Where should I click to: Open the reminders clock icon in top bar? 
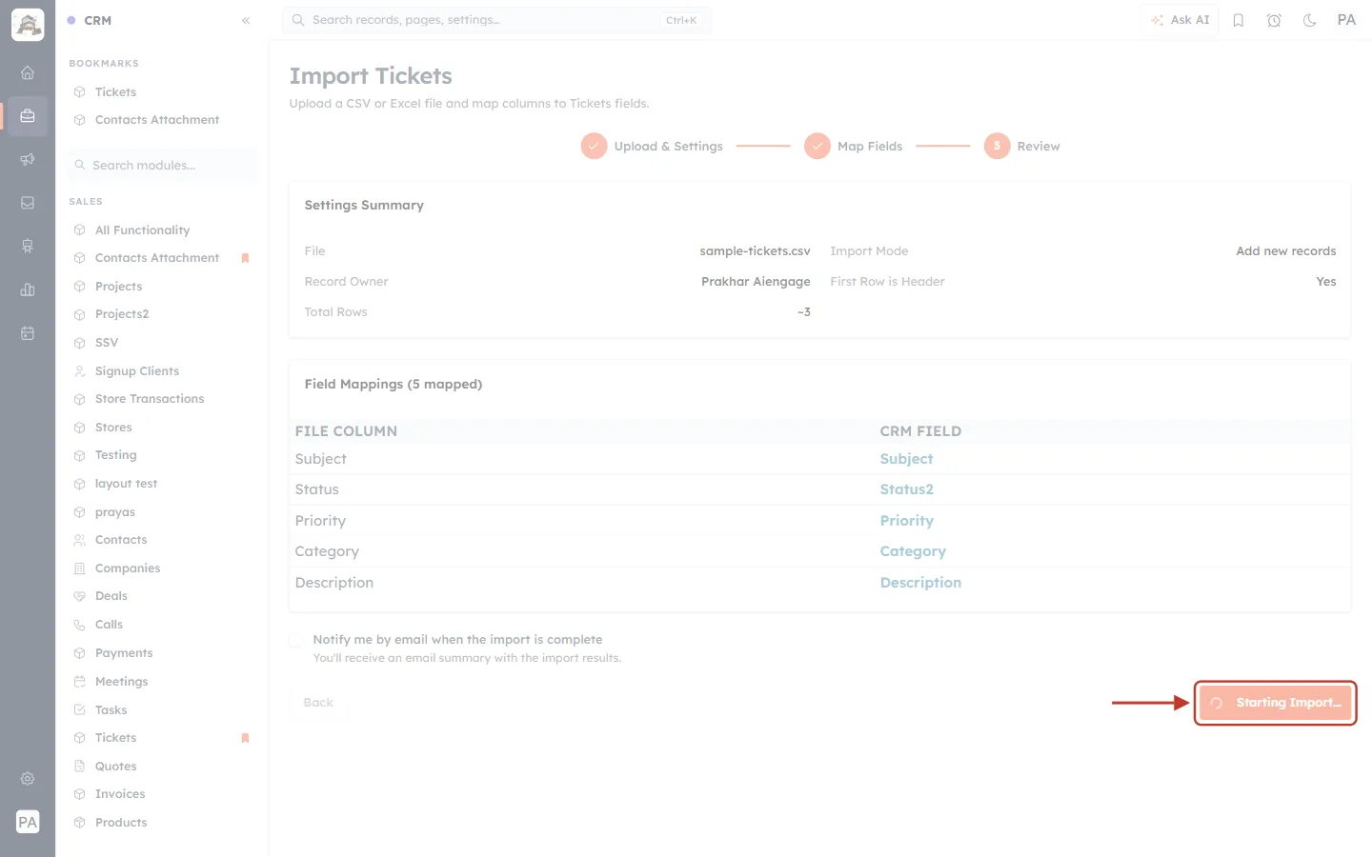pyautogui.click(x=1274, y=20)
